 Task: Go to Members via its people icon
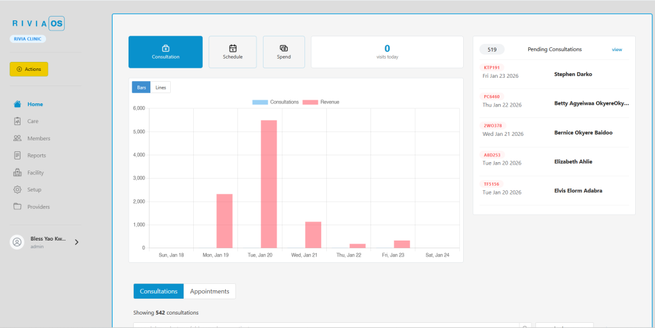pos(17,138)
